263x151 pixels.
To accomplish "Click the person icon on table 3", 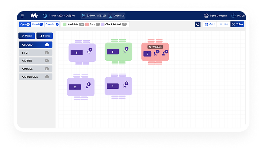I will click(163, 54).
